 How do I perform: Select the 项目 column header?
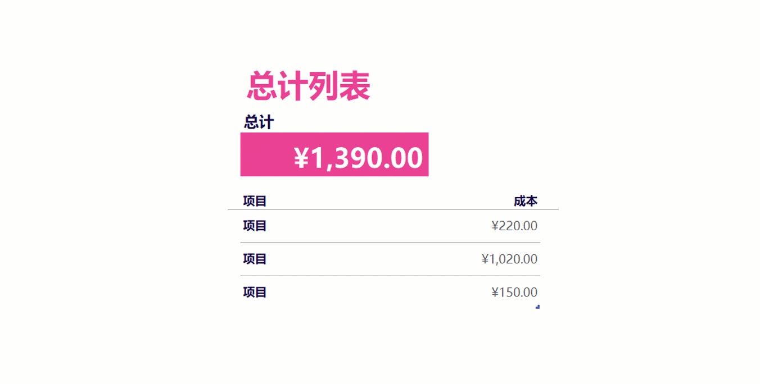point(255,201)
